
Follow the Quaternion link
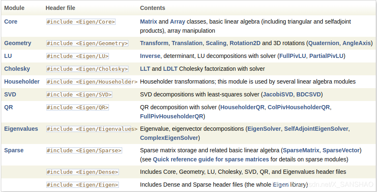324,43
